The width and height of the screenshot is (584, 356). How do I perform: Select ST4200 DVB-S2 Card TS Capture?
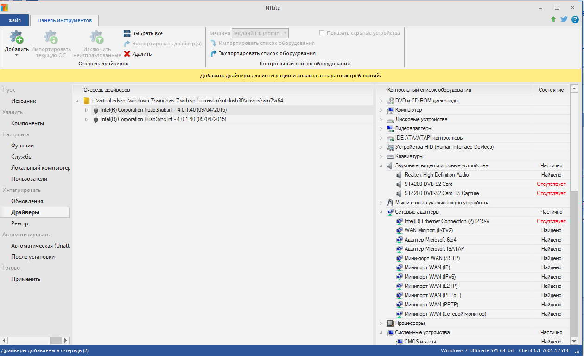pyautogui.click(x=442, y=193)
